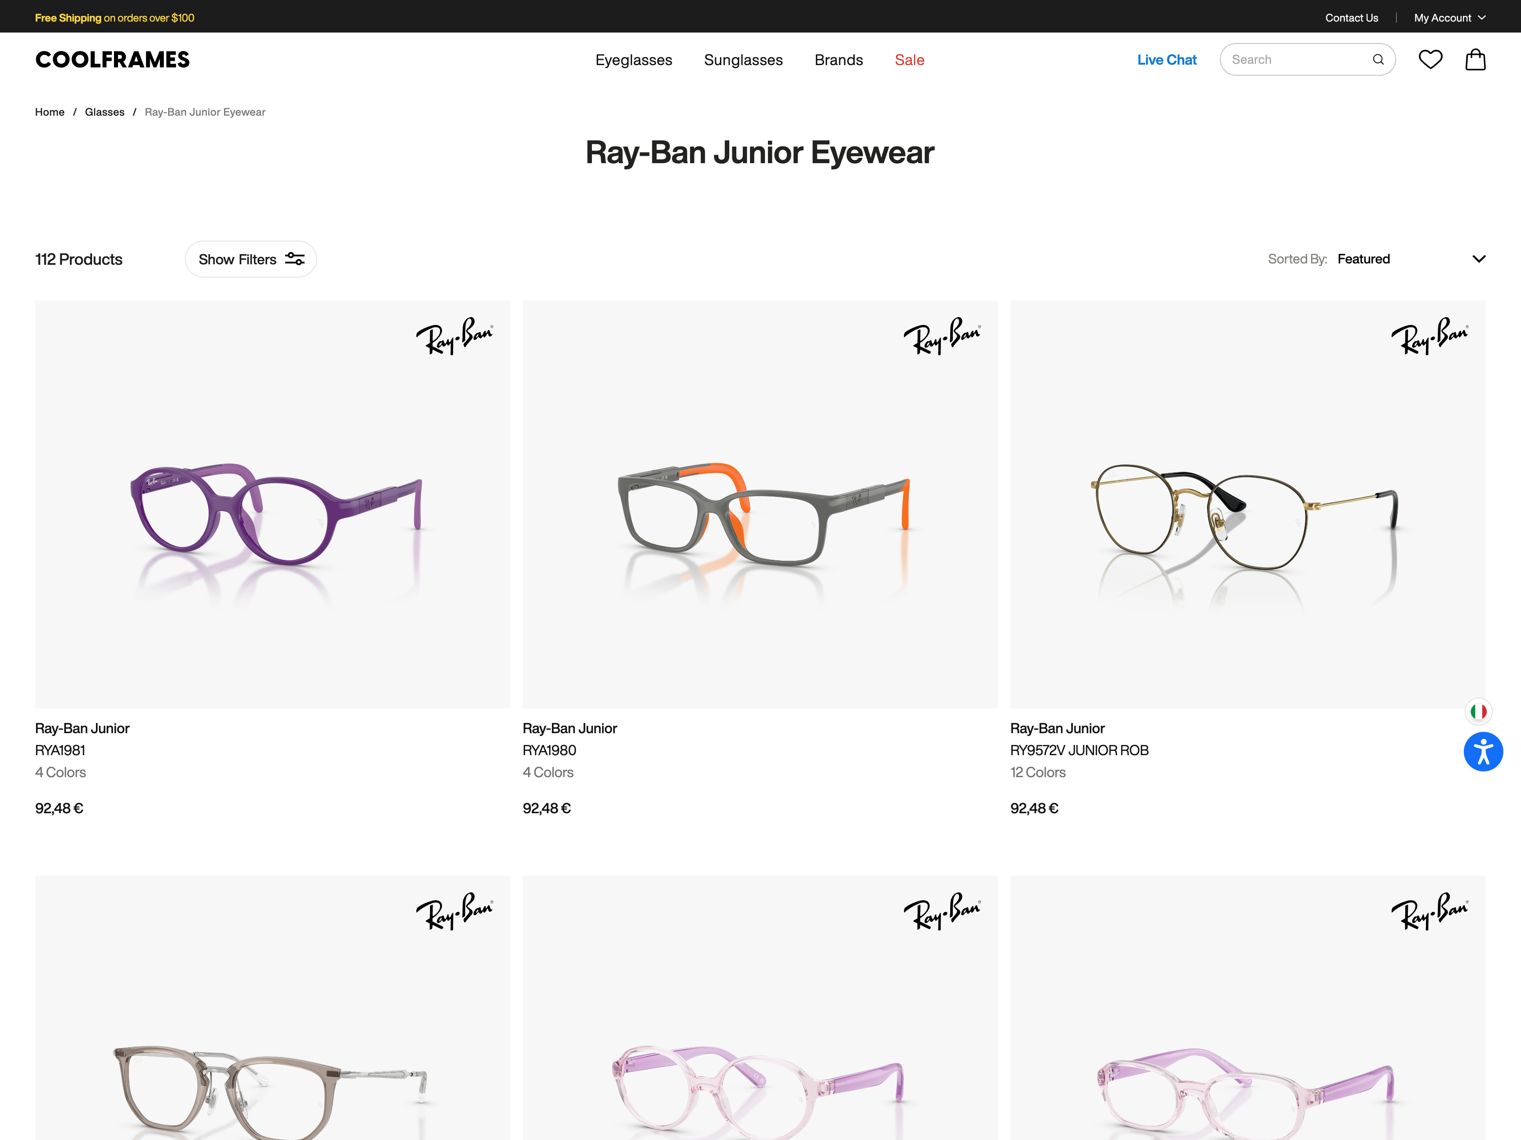Image resolution: width=1521 pixels, height=1140 pixels.
Task: Click the RY9572V JUNIOR ROB product name
Action: (1079, 750)
